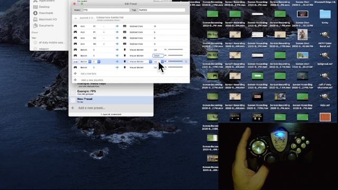Click the mouse icon in the highlighted bind row
The image size is (338, 190).
coord(125,61)
